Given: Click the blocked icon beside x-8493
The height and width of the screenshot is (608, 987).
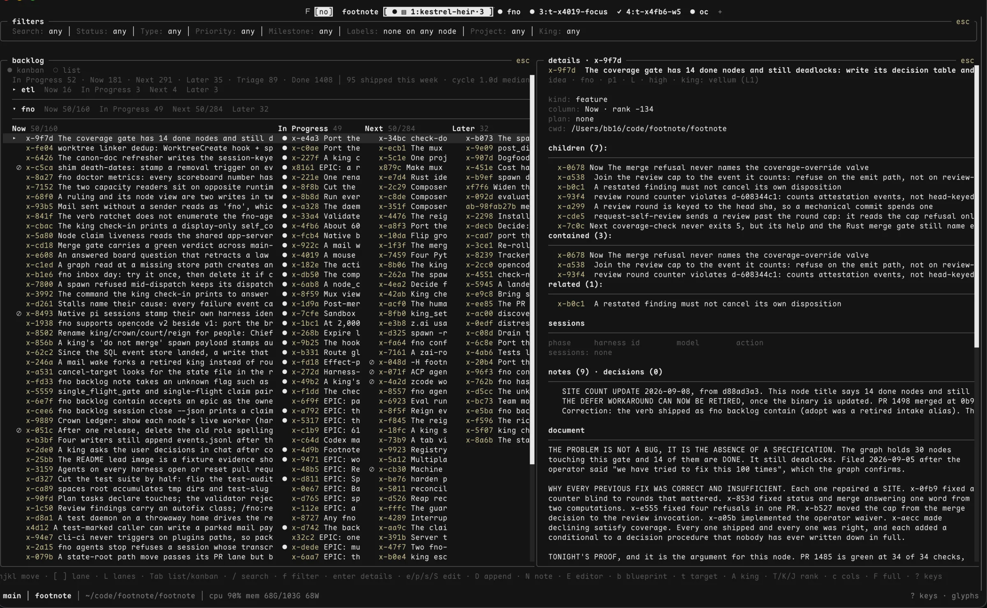Looking at the screenshot, I should coord(19,313).
